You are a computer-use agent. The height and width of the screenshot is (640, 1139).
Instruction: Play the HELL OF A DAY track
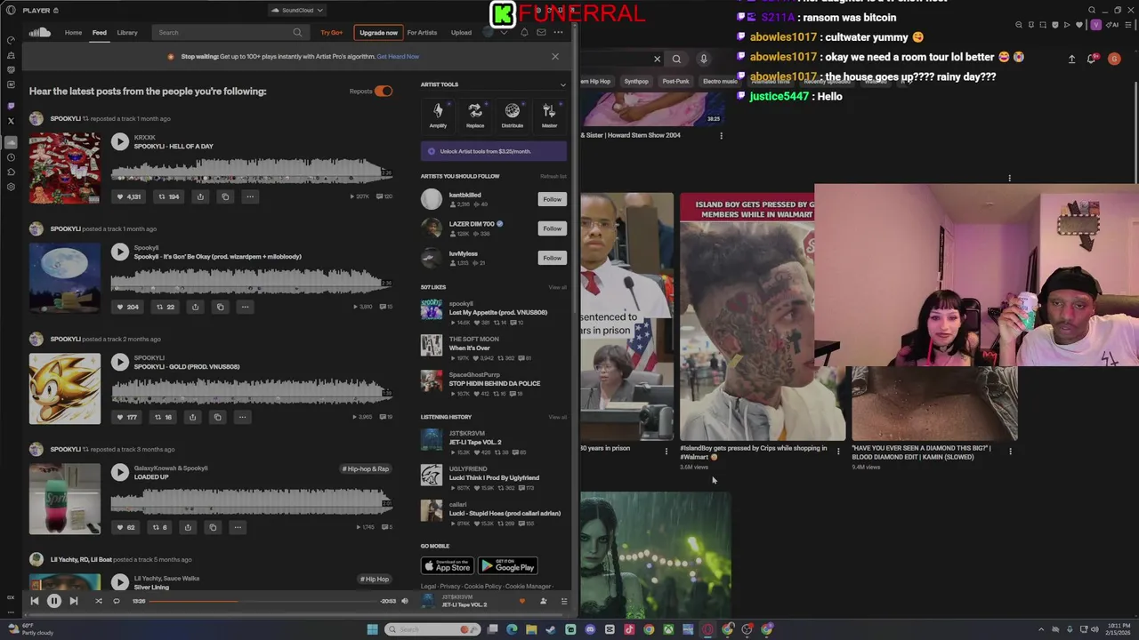(x=120, y=142)
